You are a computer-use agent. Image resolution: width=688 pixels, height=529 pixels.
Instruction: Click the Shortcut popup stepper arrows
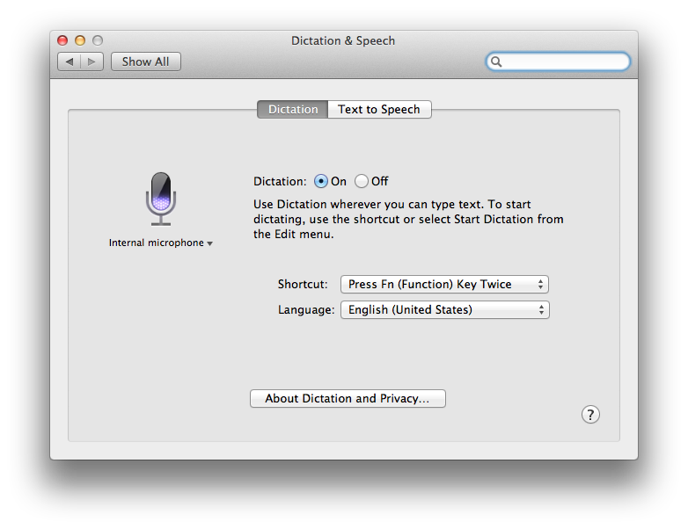pyautogui.click(x=540, y=284)
